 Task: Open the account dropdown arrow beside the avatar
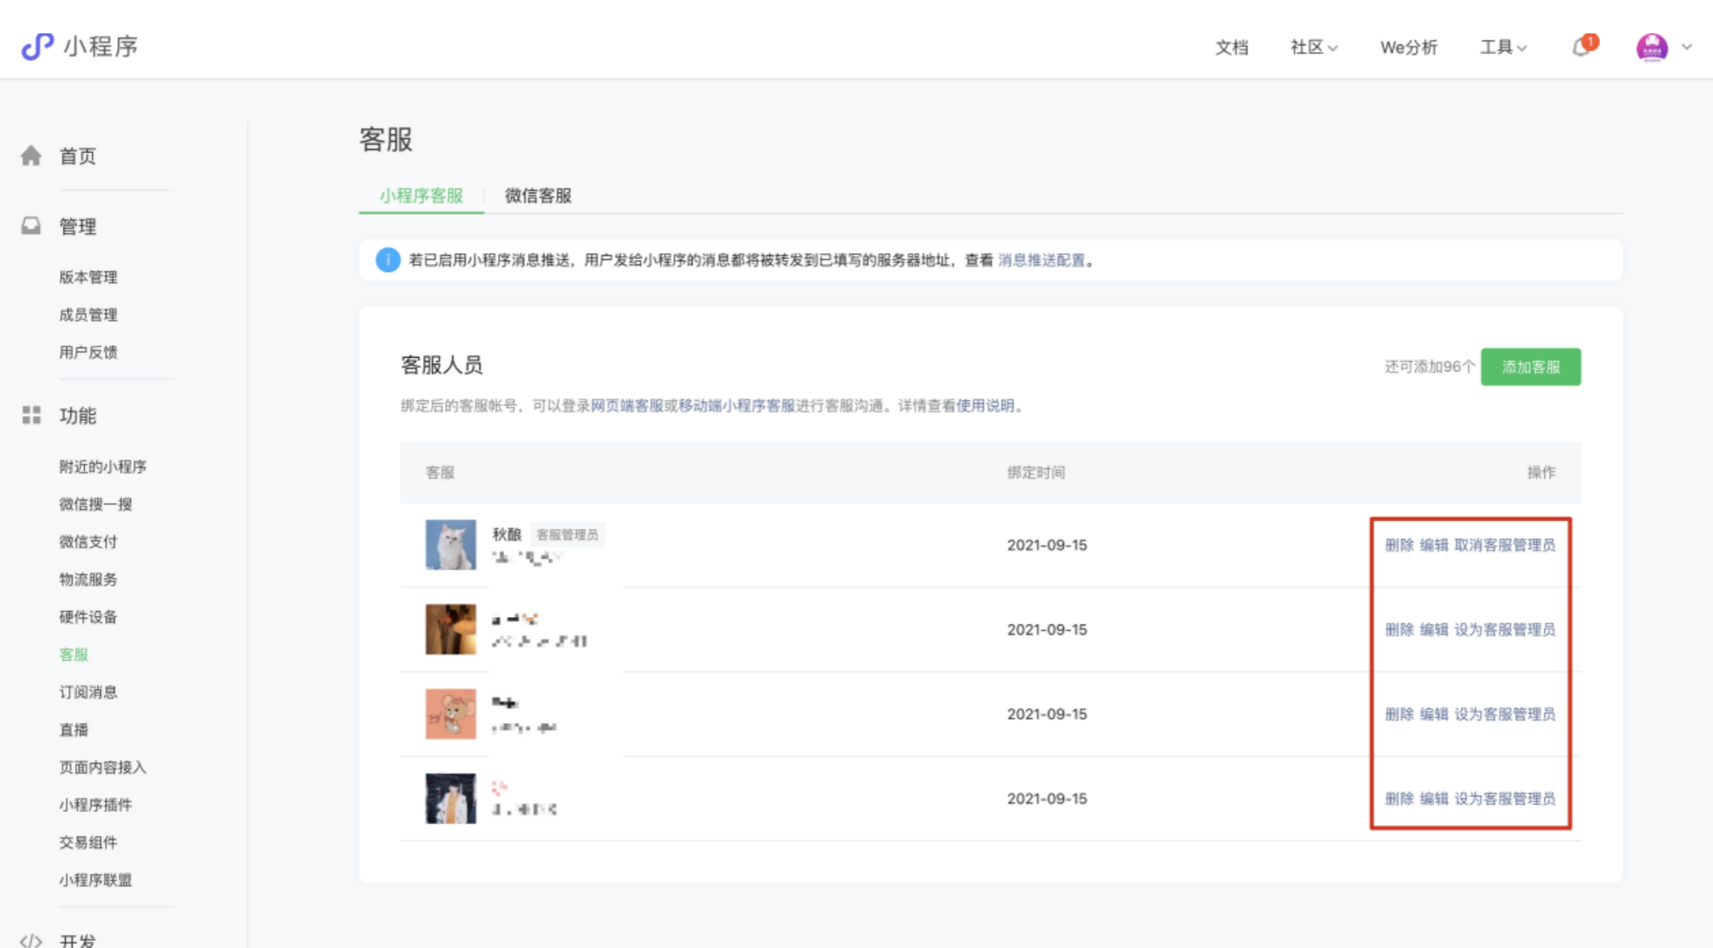coord(1686,47)
